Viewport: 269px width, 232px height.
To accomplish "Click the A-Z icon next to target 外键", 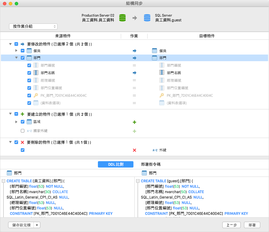I will pyautogui.click(x=155, y=150).
